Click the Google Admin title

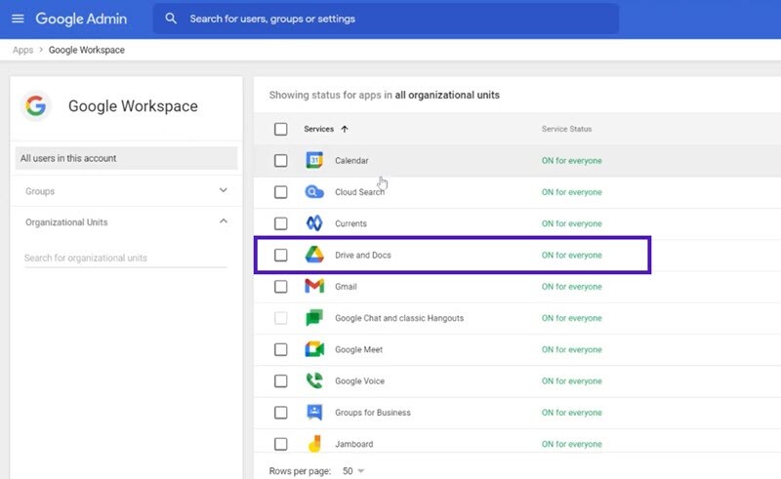81,19
